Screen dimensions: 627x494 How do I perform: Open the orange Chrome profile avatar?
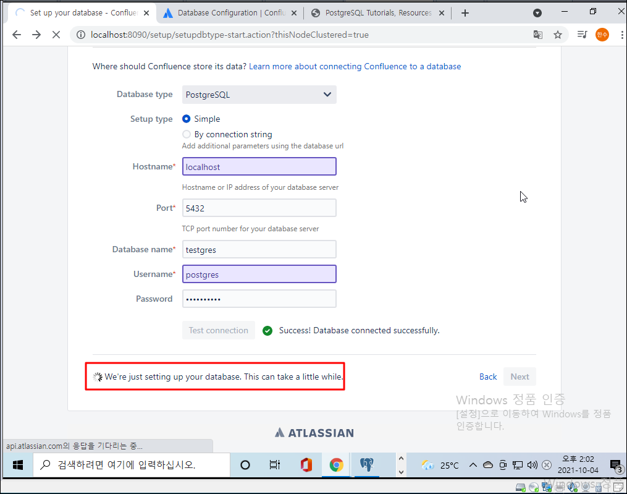tap(602, 35)
